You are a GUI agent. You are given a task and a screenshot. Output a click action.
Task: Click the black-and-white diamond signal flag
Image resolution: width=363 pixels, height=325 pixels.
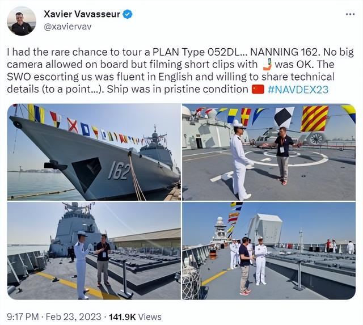coord(284,117)
